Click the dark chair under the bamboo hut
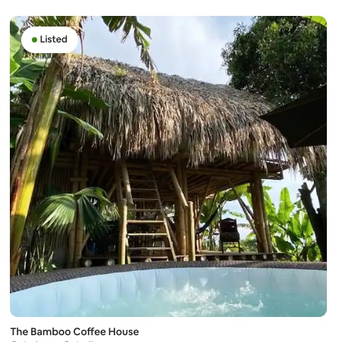Image resolution: width=339 pixels, height=342 pixels. click(x=230, y=235)
